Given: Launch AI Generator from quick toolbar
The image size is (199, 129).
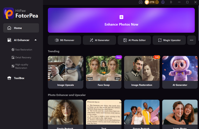Looking at the screenshot, I should tap(99, 40).
